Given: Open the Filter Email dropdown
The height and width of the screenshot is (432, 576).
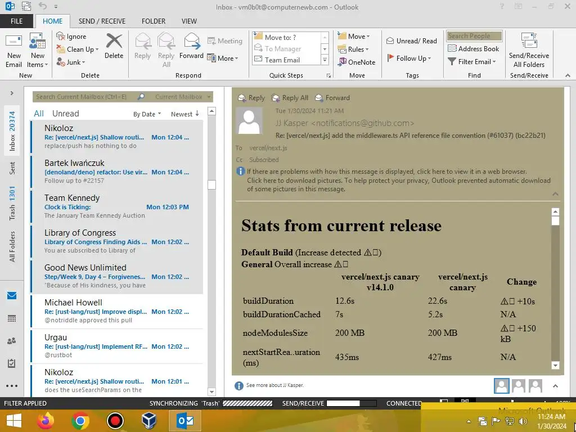Looking at the screenshot, I should 472,62.
